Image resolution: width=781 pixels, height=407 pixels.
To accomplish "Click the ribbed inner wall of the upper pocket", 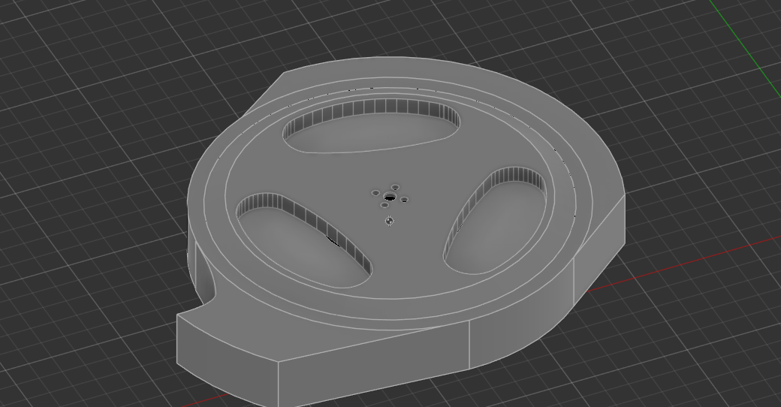I will coord(375,109).
